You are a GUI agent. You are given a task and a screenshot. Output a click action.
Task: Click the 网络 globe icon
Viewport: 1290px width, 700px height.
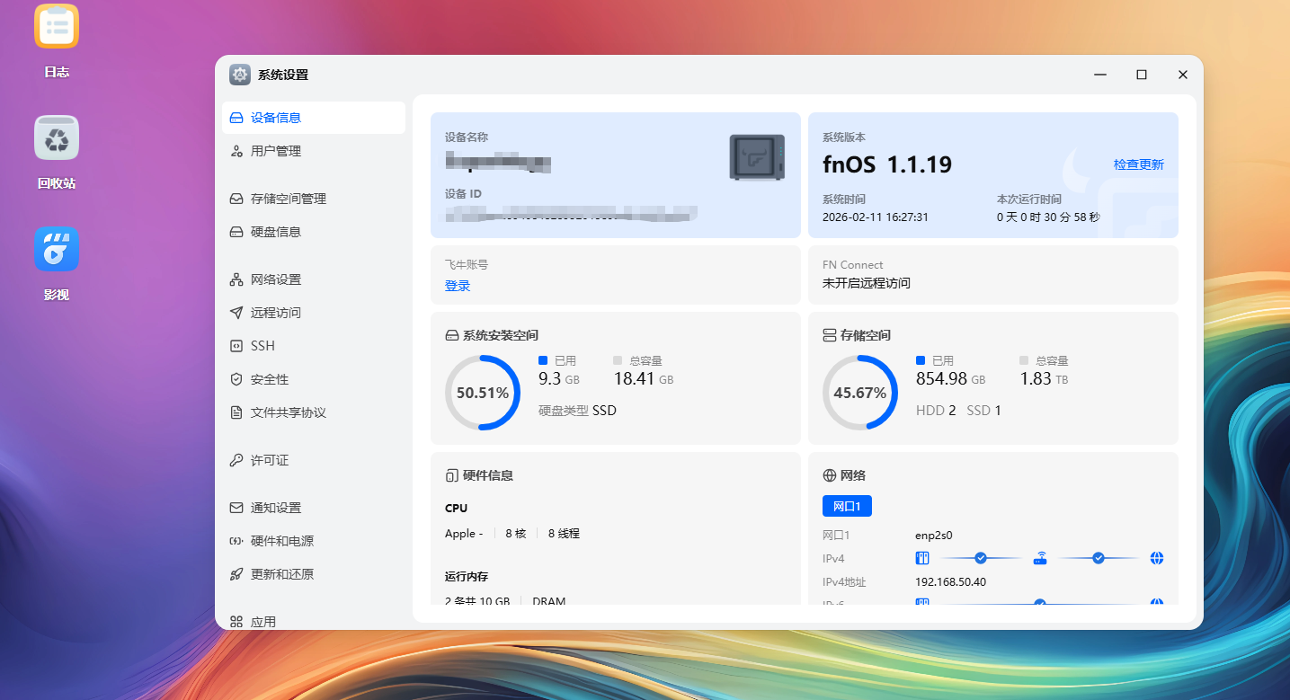click(x=830, y=475)
